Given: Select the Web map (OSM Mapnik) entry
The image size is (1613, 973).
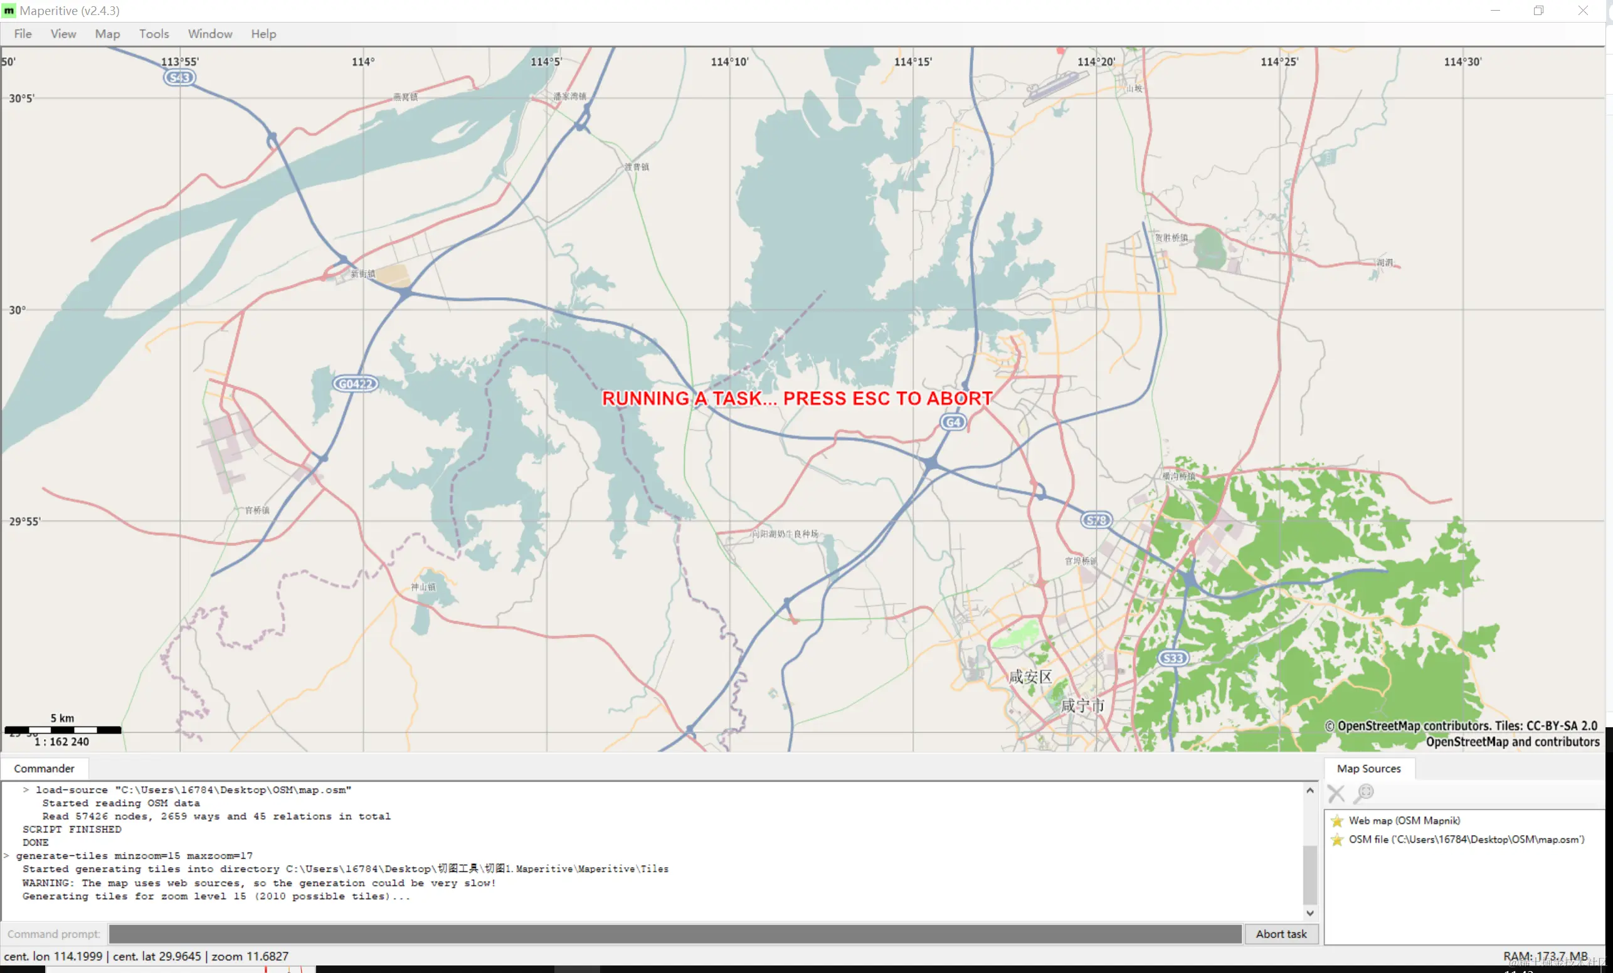Looking at the screenshot, I should coord(1404,821).
